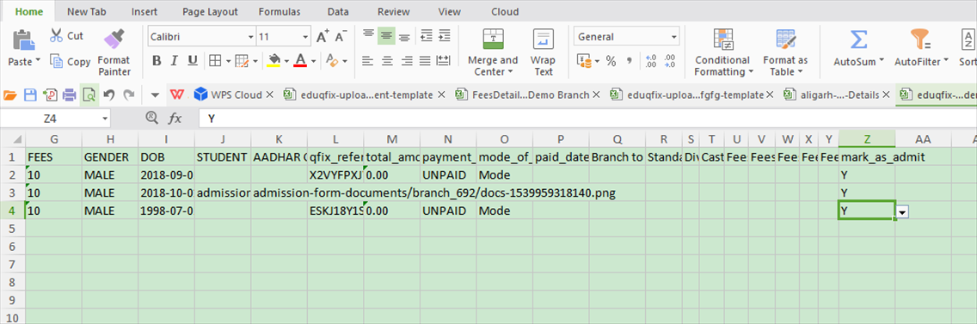Toggle the print preview button
This screenshot has height=324, width=977.
89,95
